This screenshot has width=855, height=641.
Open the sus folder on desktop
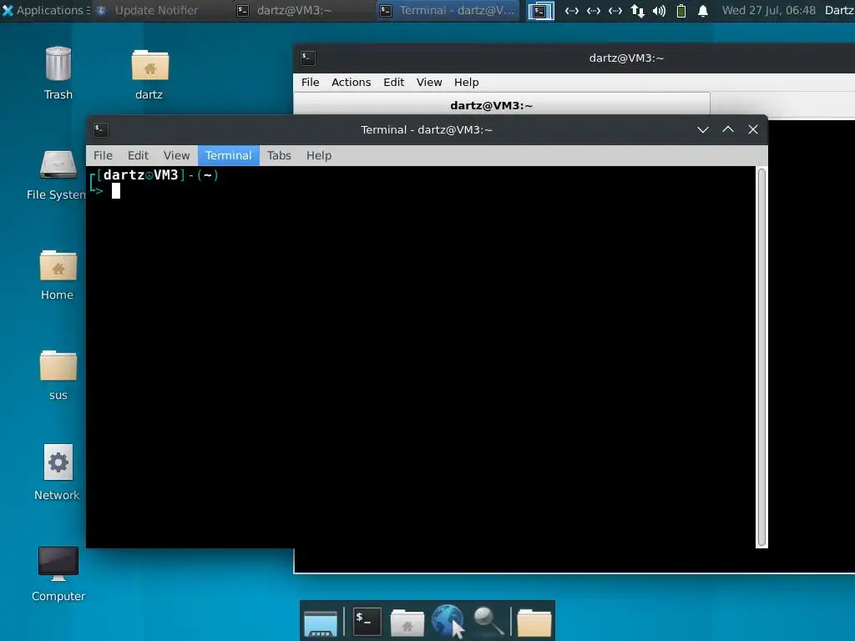click(58, 375)
